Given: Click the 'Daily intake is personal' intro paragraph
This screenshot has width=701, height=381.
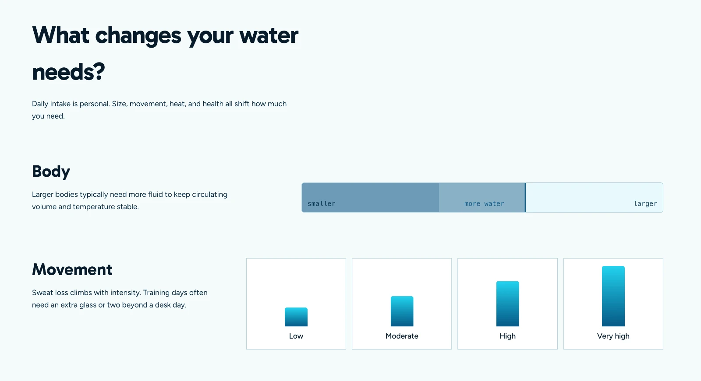Looking at the screenshot, I should (159, 110).
